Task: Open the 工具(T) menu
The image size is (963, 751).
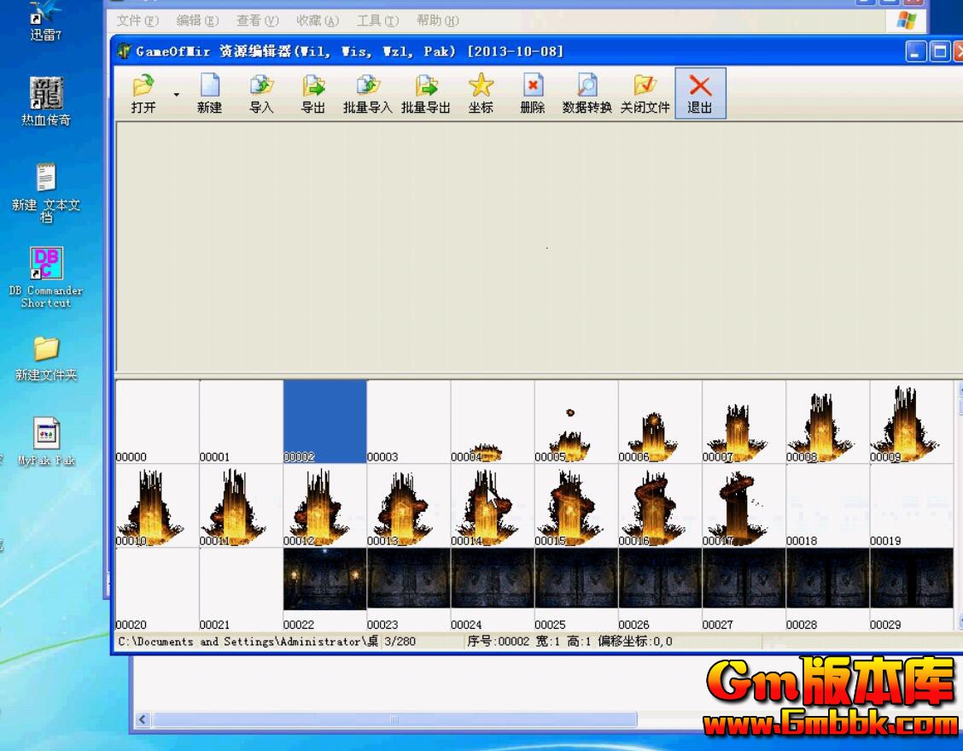Action: tap(377, 20)
